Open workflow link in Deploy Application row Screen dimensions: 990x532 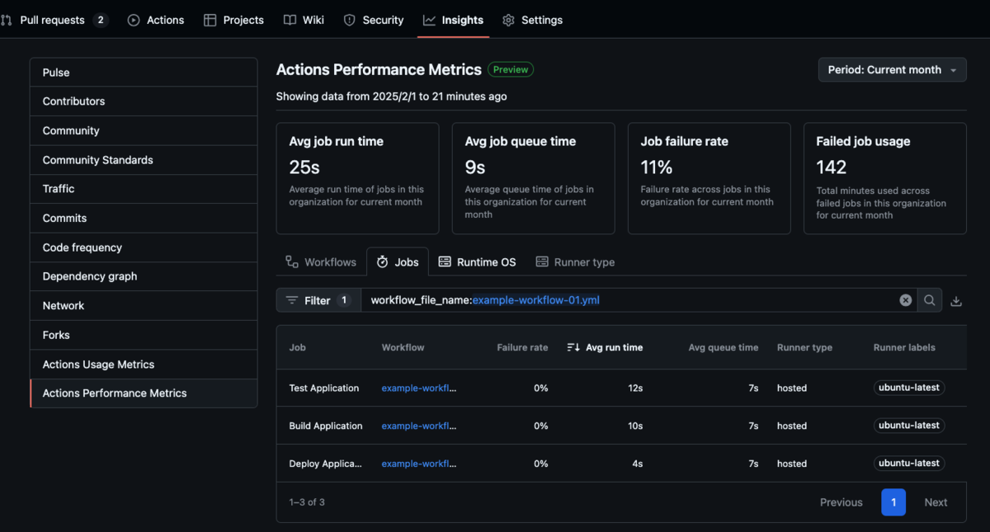[418, 464]
